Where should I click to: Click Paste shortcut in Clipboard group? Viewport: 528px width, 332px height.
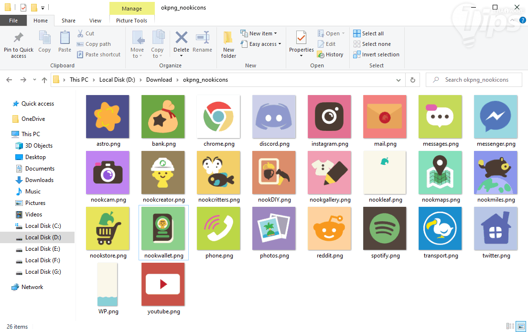(98, 54)
